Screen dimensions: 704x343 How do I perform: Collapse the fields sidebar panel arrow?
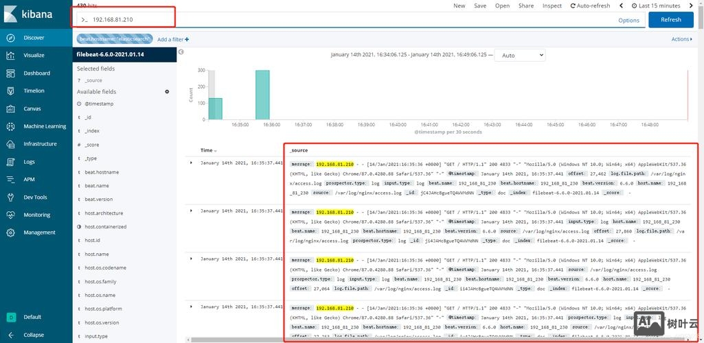(181, 52)
